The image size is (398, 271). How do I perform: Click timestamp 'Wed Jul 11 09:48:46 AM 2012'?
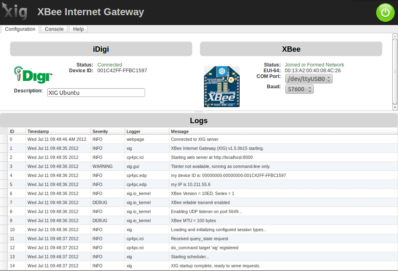coord(57,139)
